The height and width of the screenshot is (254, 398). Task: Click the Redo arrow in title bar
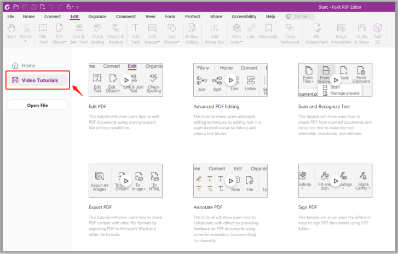click(60, 7)
